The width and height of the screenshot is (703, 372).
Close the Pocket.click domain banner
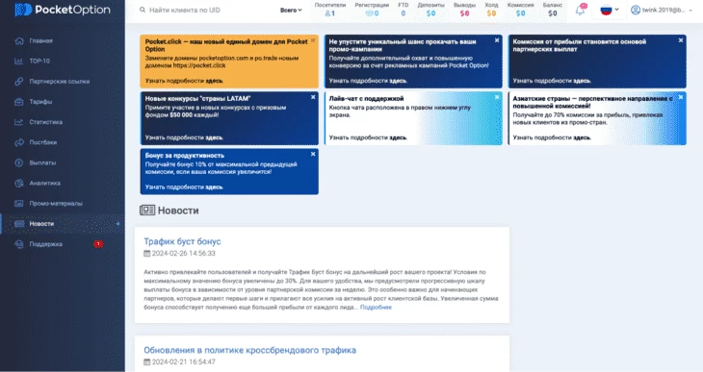(313, 40)
